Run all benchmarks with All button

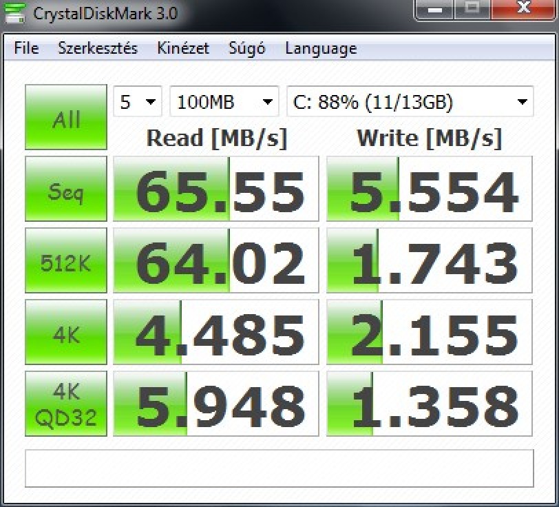tap(66, 117)
